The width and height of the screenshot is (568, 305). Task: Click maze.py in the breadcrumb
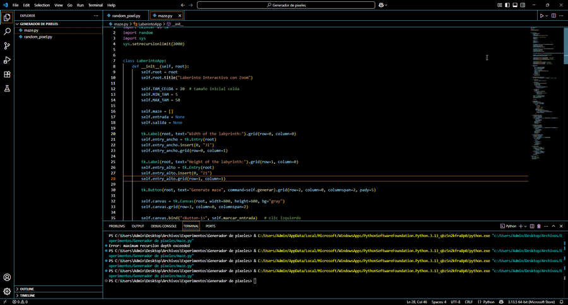coord(121,24)
